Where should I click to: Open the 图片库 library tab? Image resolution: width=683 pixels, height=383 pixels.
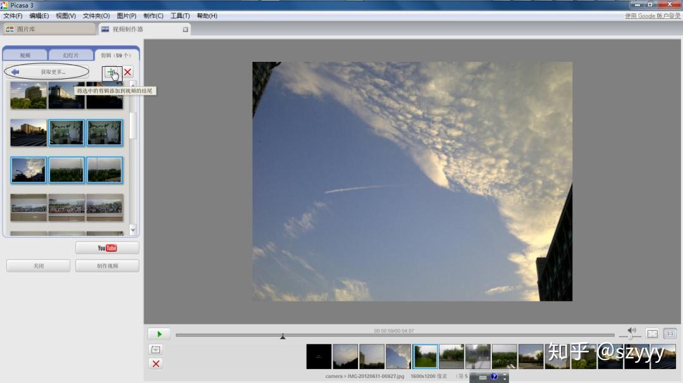click(x=49, y=29)
